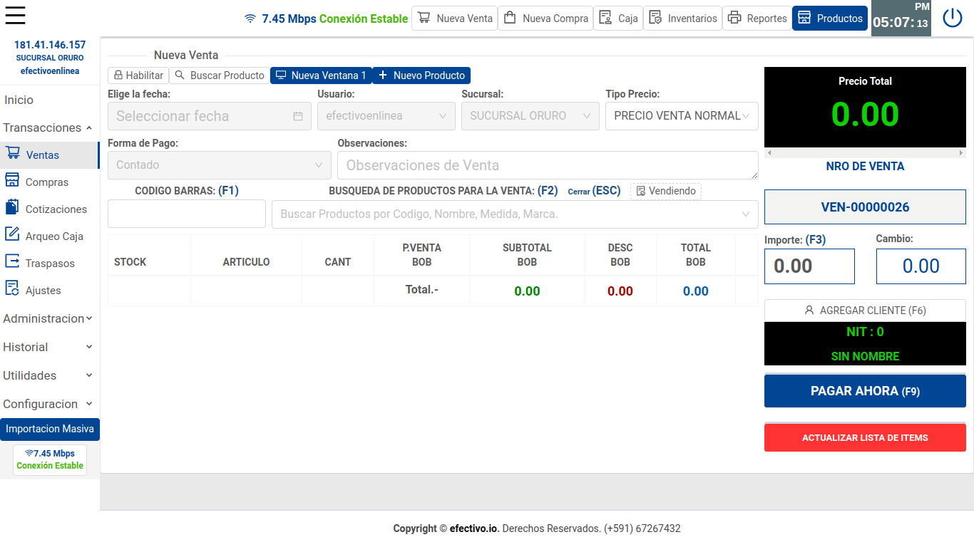Screen dimensions: 974x547
Task: Click the Compras store icon in sidebar
Action: pos(12,180)
